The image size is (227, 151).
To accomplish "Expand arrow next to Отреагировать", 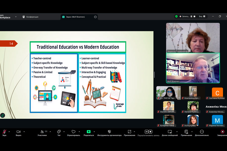I will point(79,132).
